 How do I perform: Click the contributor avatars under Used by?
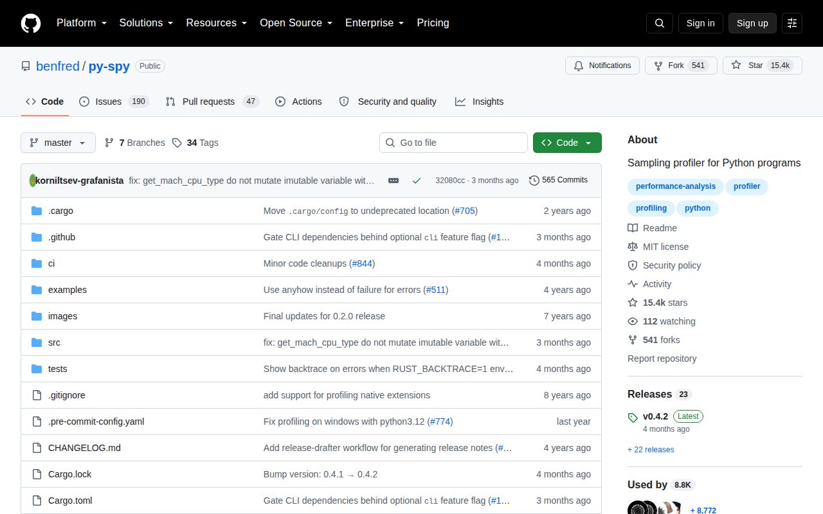tap(655, 508)
